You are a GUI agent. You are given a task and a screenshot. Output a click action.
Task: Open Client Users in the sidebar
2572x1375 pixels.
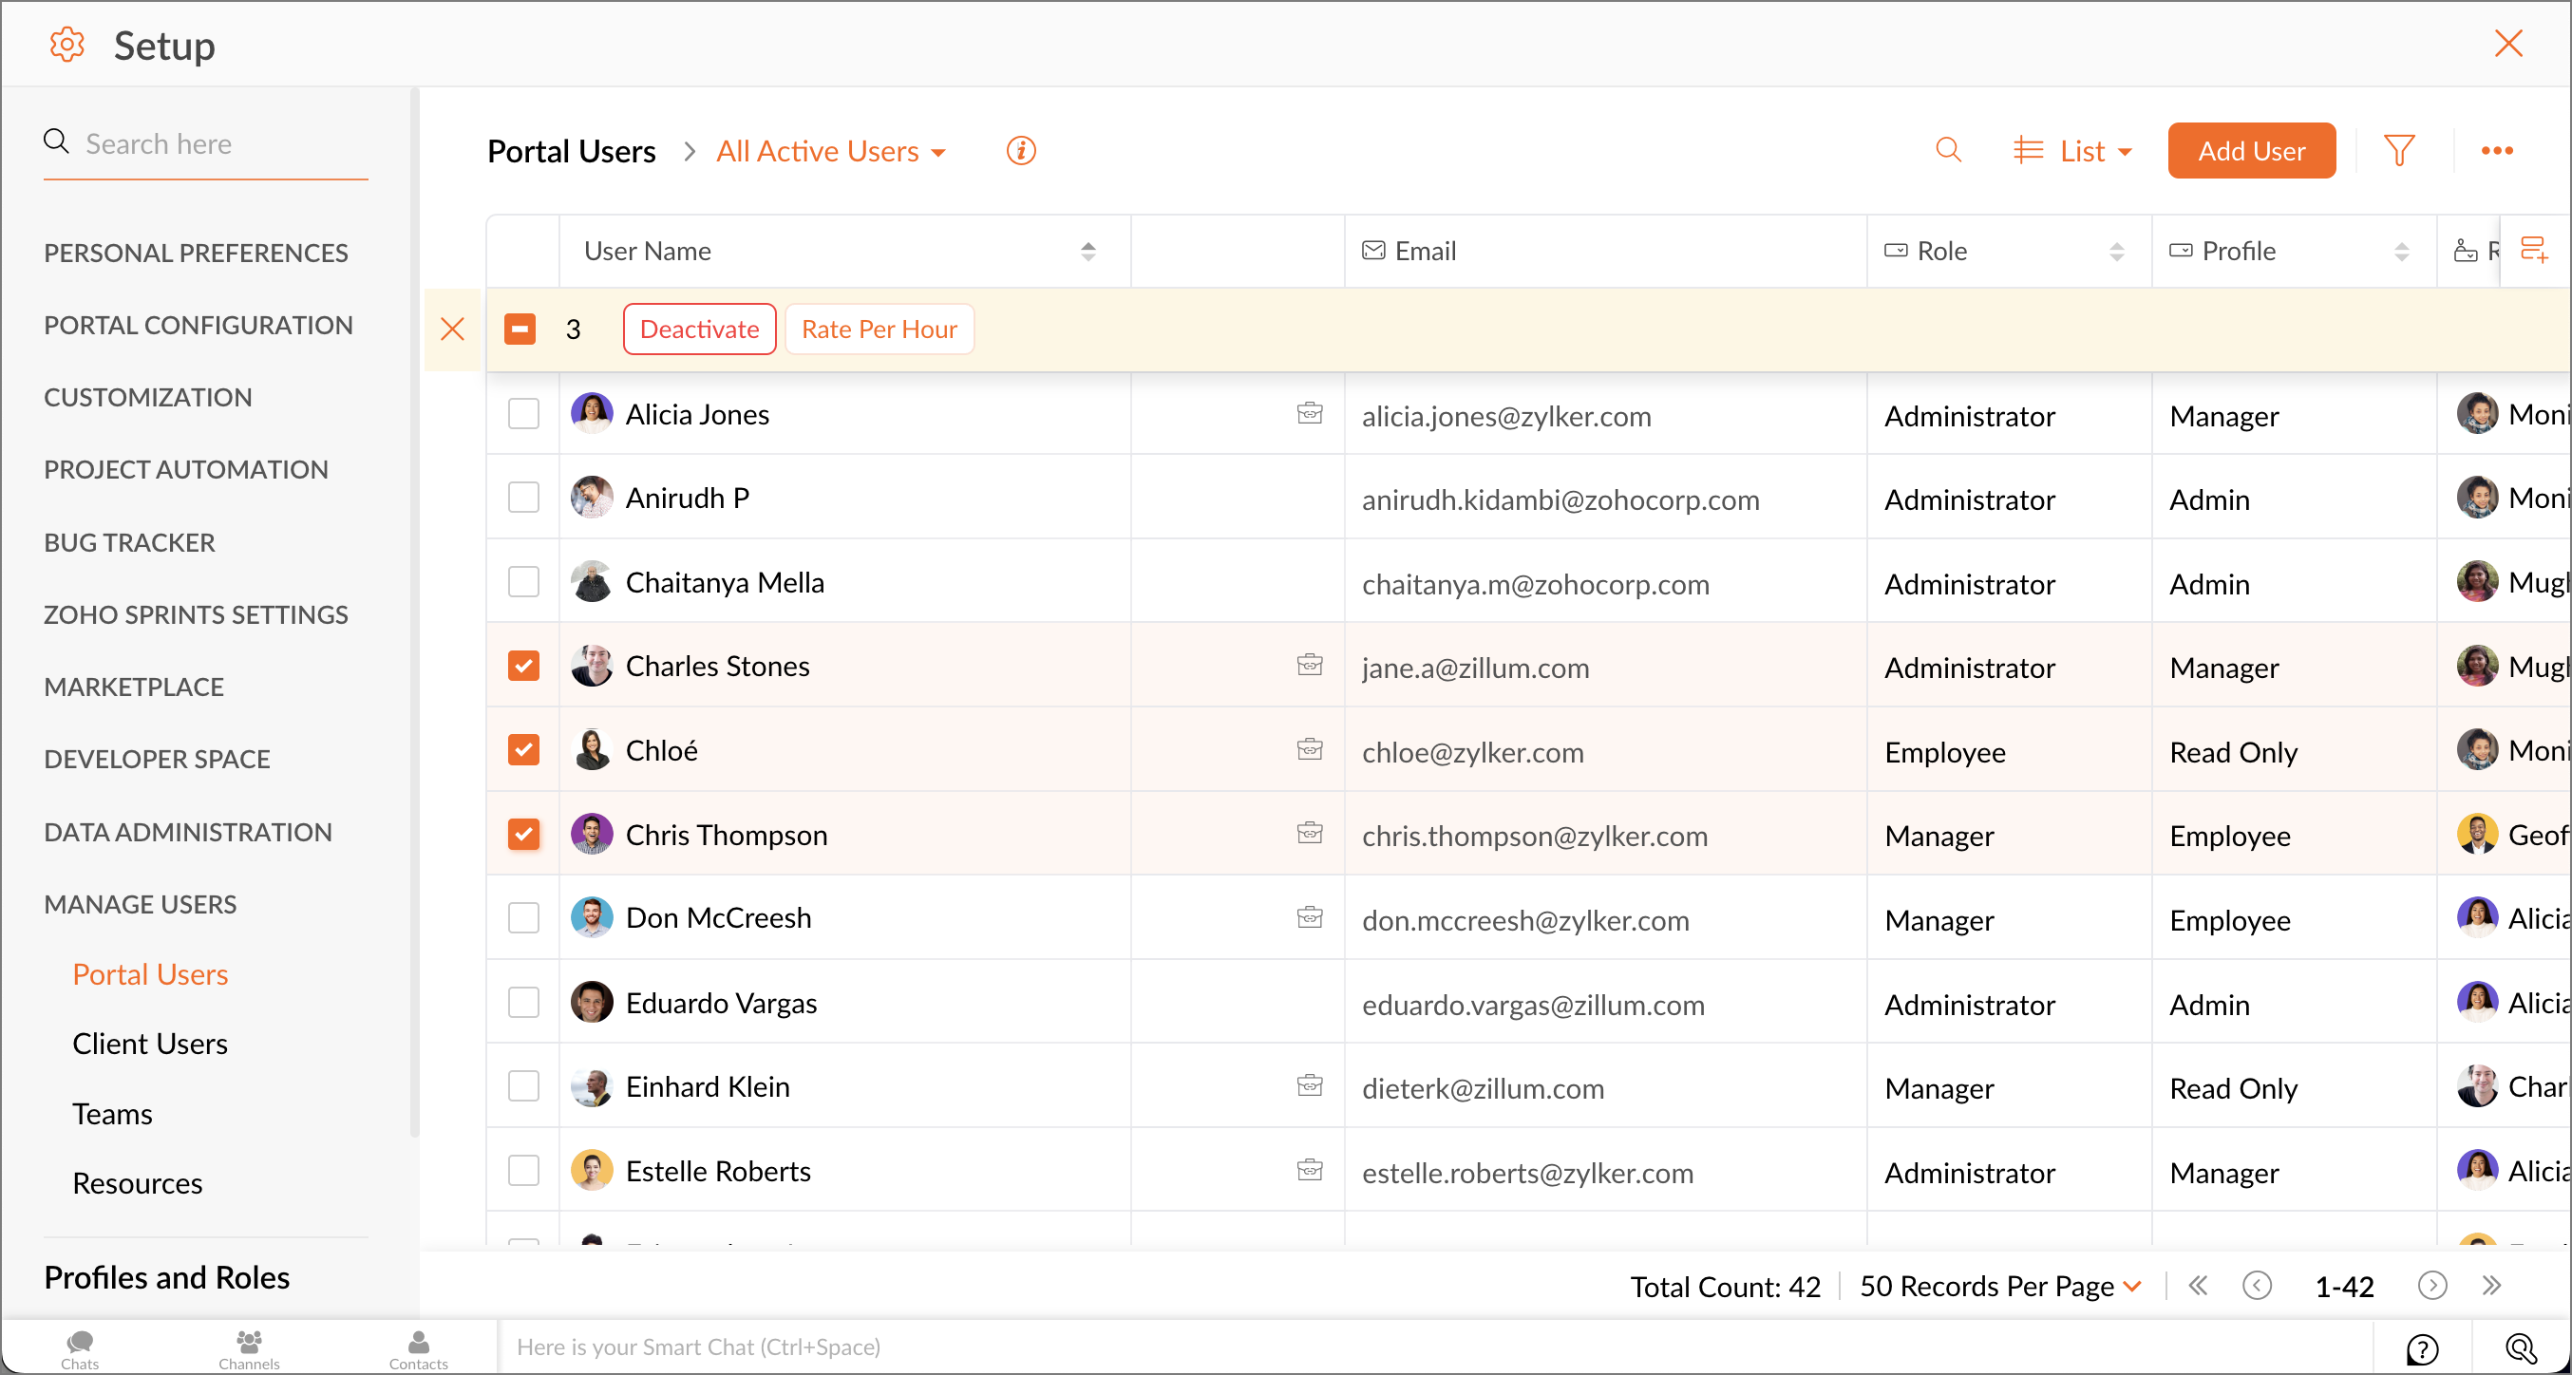[150, 1044]
